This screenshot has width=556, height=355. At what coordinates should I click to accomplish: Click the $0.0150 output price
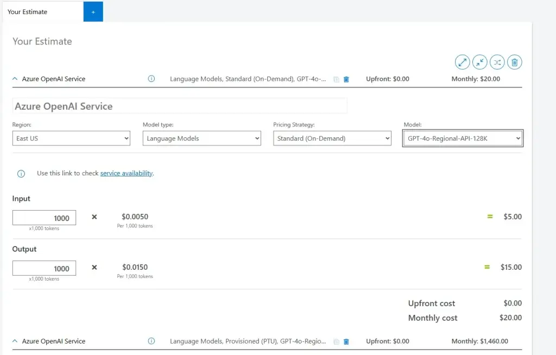135,267
